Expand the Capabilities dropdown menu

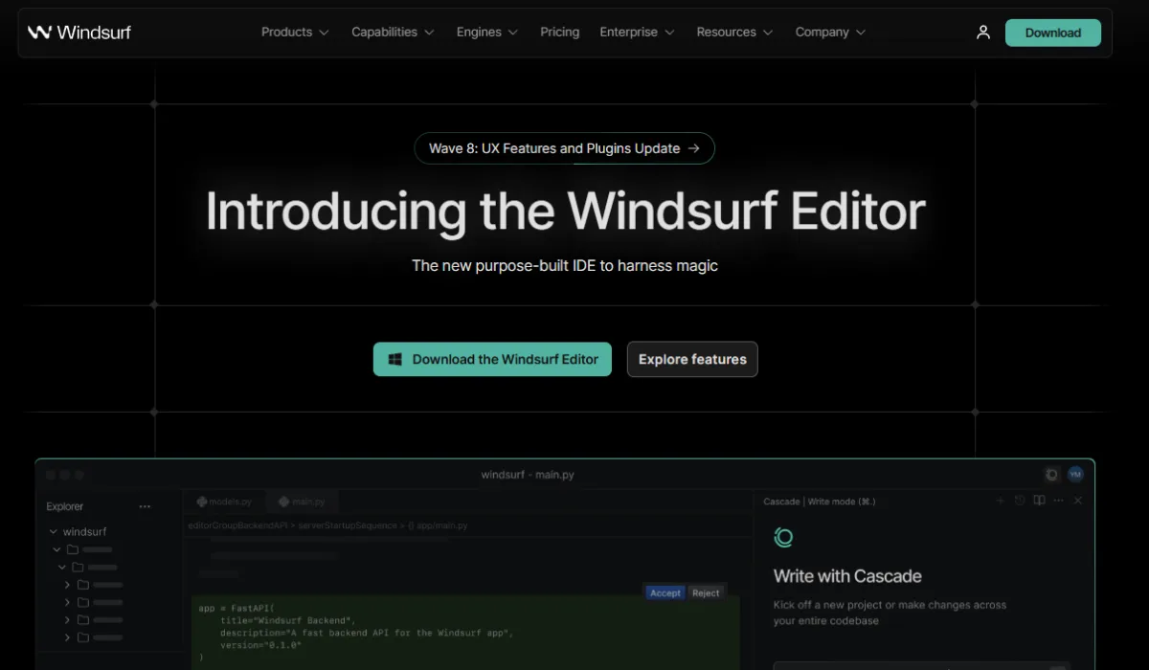click(393, 33)
